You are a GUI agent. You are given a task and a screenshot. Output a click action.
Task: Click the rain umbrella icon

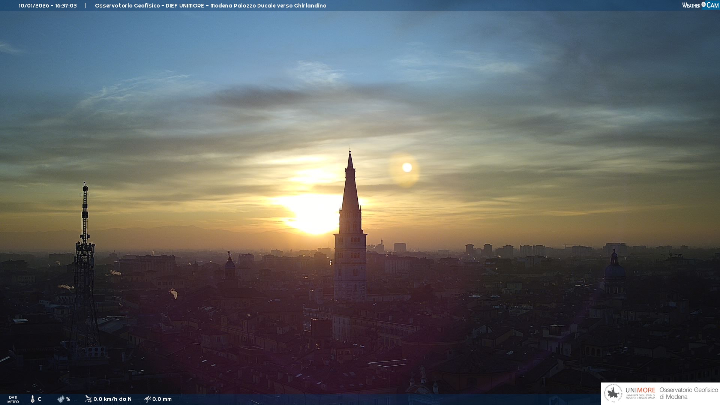(x=147, y=399)
